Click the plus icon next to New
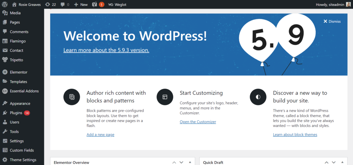This screenshot has width=353, height=165. pyautogui.click(x=76, y=4)
